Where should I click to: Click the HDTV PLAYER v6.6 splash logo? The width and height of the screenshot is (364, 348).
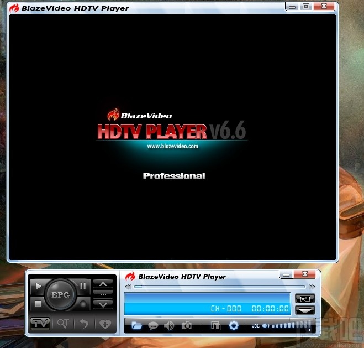pyautogui.click(x=172, y=131)
